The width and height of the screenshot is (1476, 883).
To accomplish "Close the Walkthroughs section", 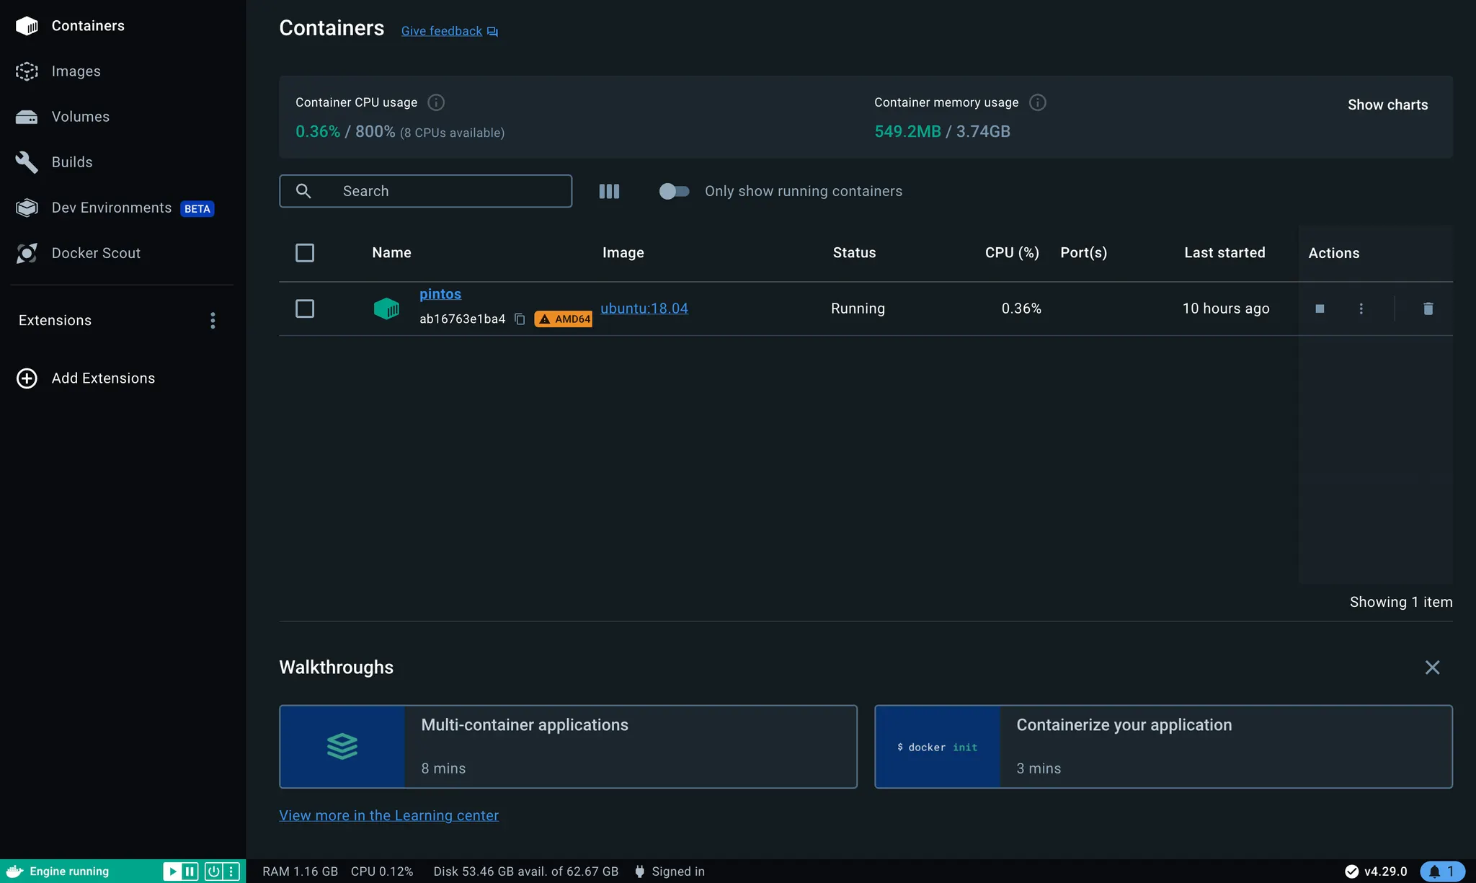I will coord(1432,667).
